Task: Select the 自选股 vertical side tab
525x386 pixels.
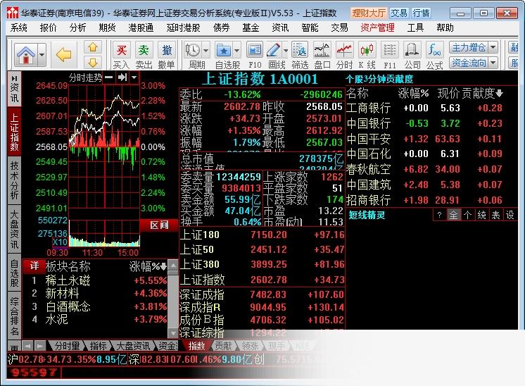Action: pyautogui.click(x=14, y=273)
